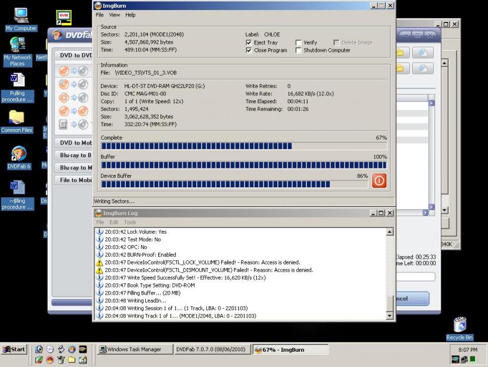The width and height of the screenshot is (488, 367).
Task: Expand the File to Mobile section
Action: coord(75,180)
